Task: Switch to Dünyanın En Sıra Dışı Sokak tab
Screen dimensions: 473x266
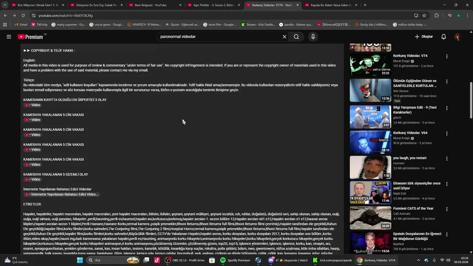Action: coord(96,5)
